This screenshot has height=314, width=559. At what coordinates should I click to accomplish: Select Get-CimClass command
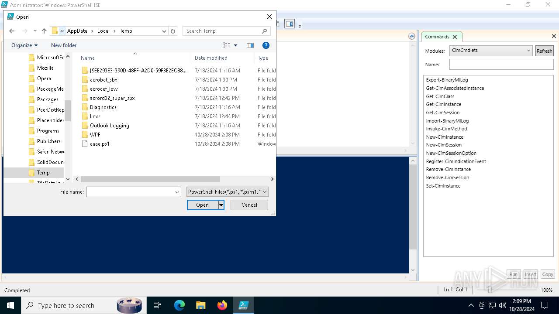pyautogui.click(x=440, y=96)
